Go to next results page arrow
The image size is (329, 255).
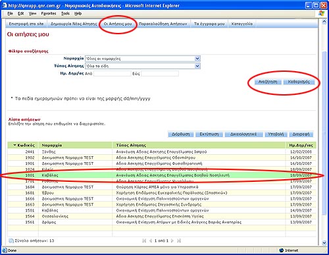pos(172,241)
